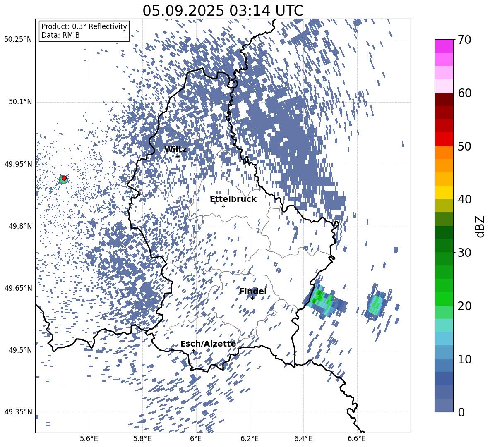Image resolution: width=490 pixels, height=447 pixels.
Task: Click the 6.4°E longitude label
Action: (303, 439)
